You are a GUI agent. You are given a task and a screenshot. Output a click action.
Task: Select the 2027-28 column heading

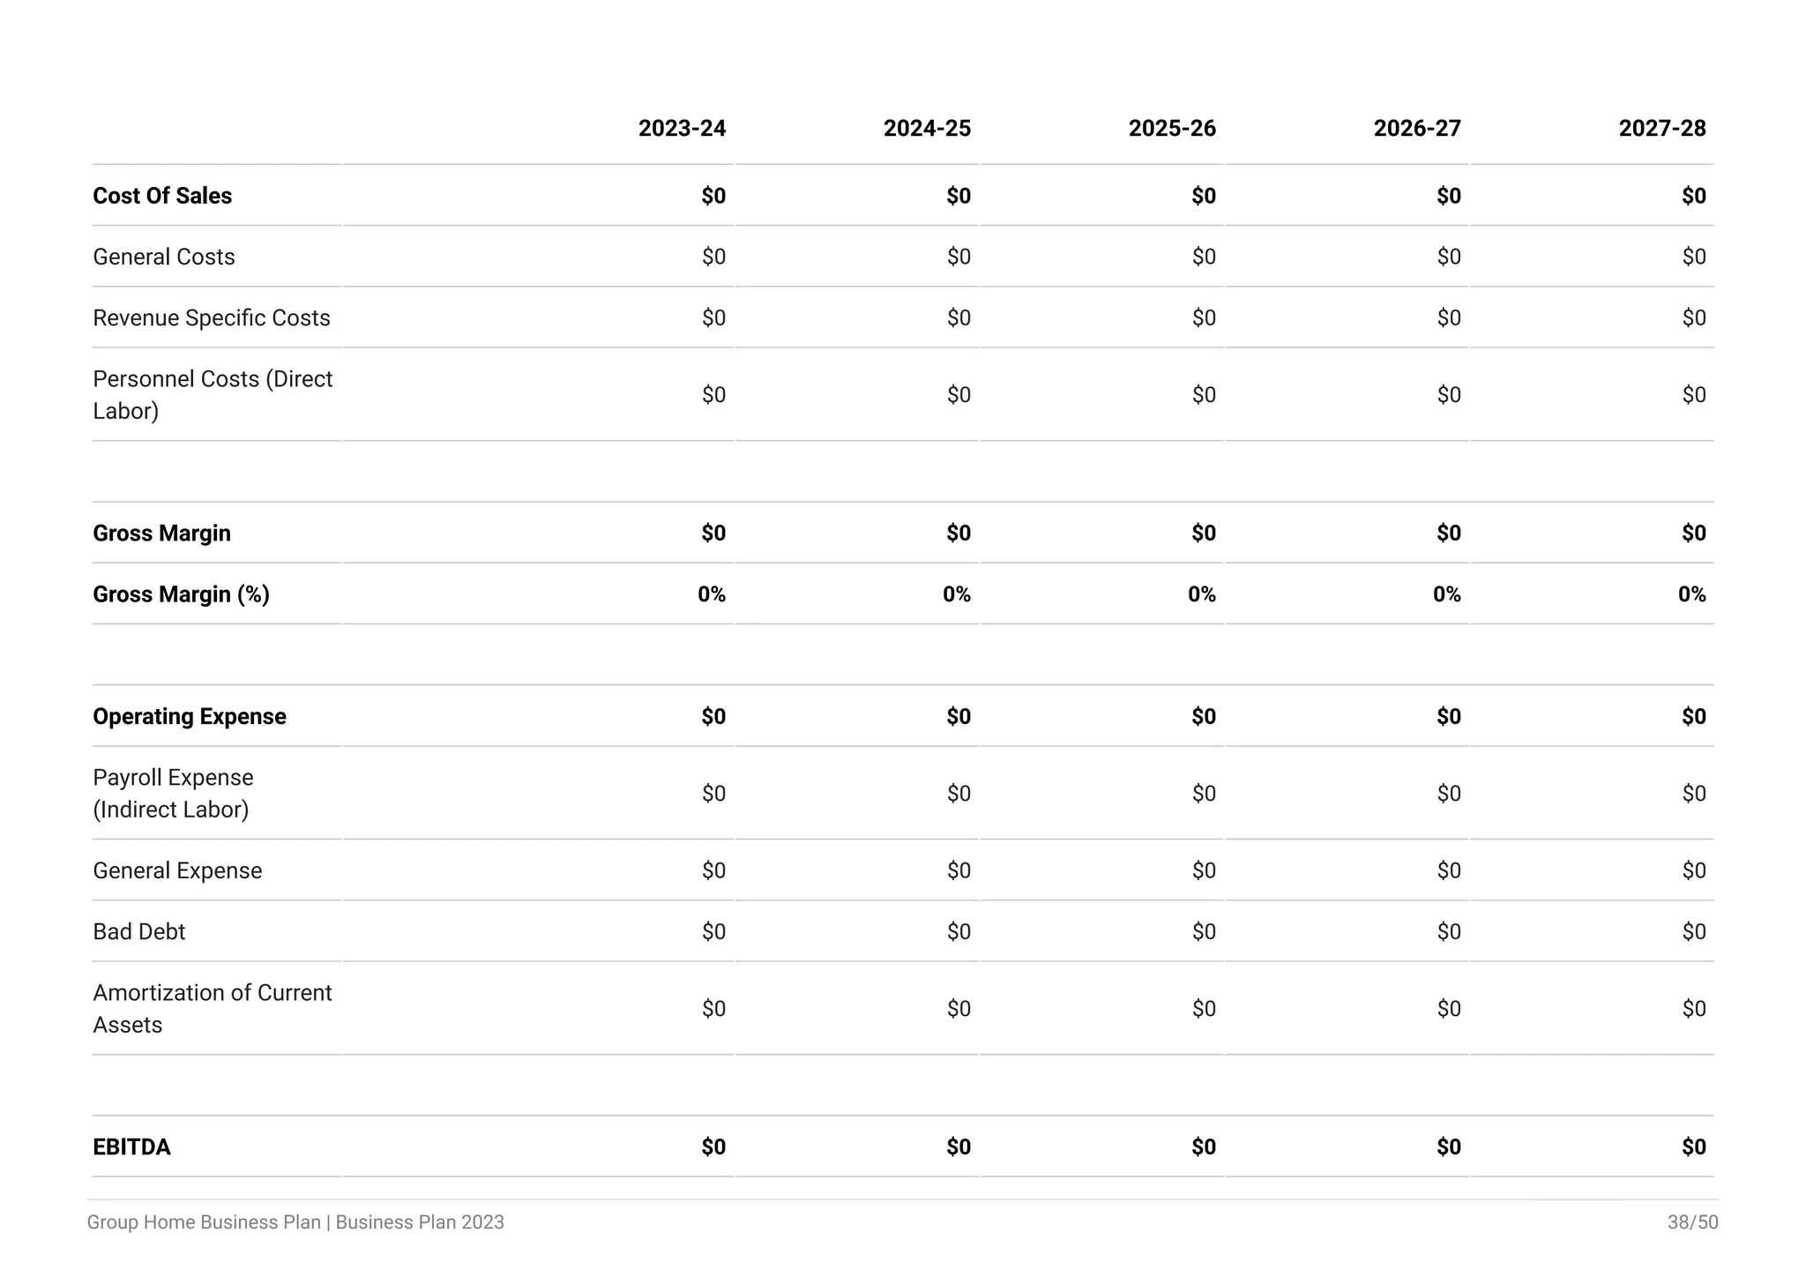point(1662,129)
